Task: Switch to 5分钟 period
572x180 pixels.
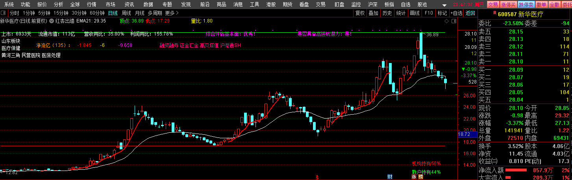Action: [44, 13]
